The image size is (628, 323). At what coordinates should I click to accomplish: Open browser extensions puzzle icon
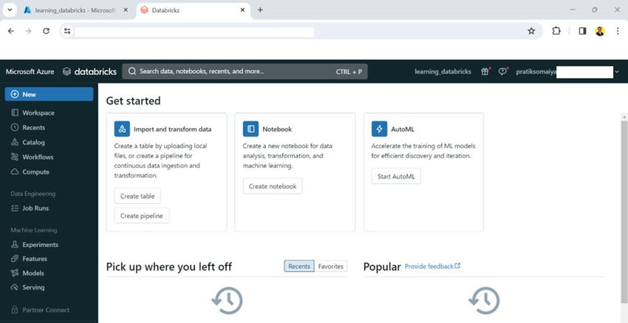[x=556, y=31]
